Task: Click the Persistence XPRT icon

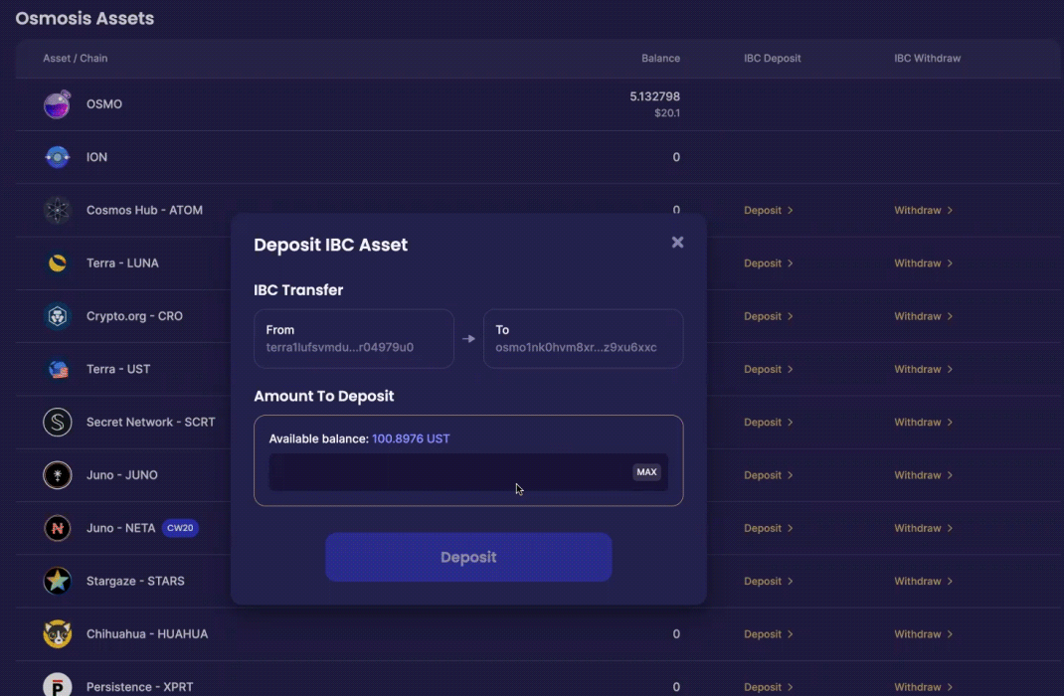Action: tap(57, 685)
